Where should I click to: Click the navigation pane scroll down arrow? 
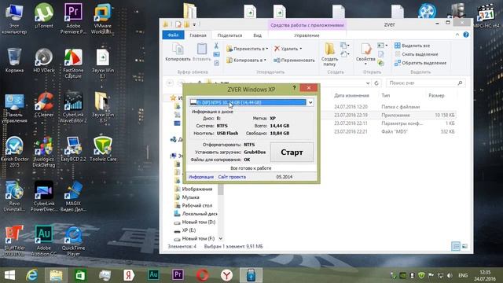(221, 239)
